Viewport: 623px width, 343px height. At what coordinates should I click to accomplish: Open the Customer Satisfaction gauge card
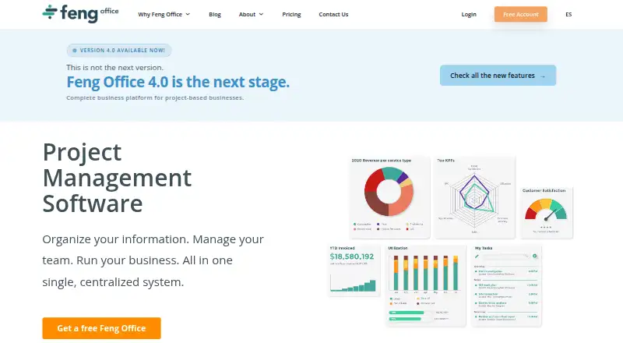click(546, 213)
